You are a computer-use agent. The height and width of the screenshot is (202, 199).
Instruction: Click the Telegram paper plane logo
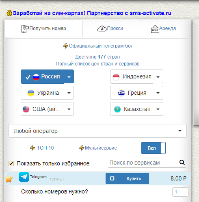tap(24, 177)
